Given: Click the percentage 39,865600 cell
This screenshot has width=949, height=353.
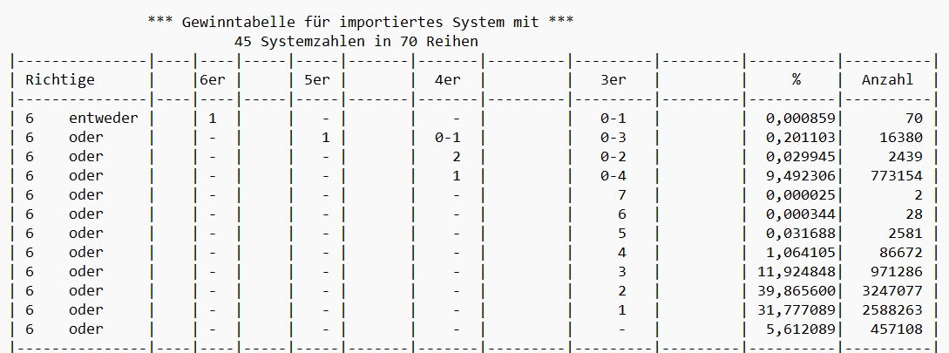Looking at the screenshot, I should click(796, 290).
